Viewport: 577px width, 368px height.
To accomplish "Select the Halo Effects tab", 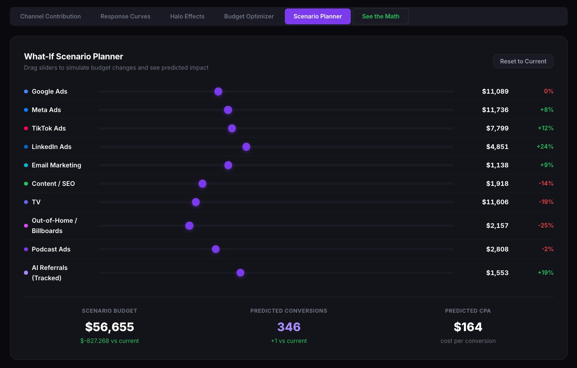I will point(187,16).
